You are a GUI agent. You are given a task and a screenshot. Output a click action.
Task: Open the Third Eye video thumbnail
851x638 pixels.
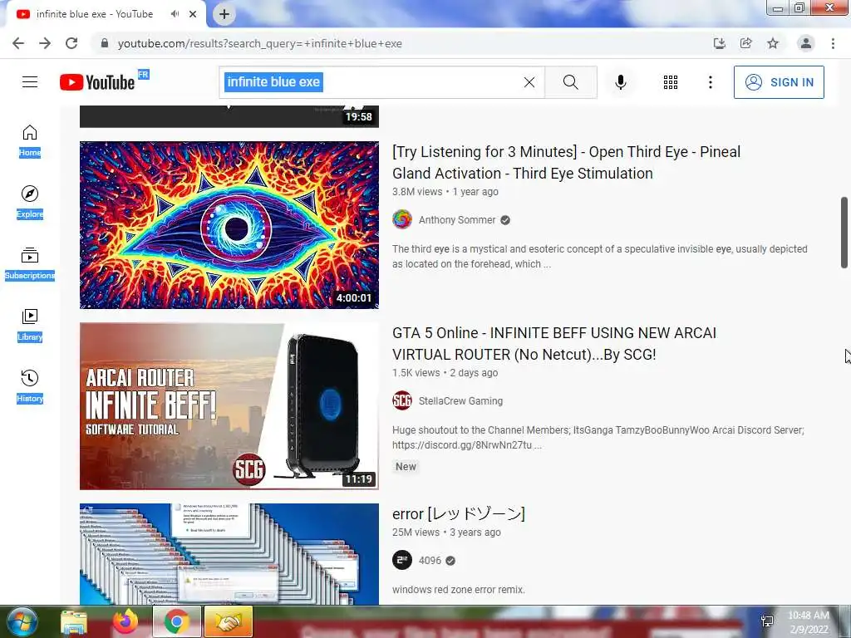[229, 225]
